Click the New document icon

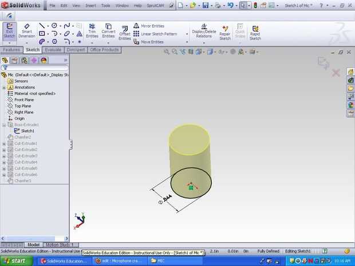coord(180,5)
